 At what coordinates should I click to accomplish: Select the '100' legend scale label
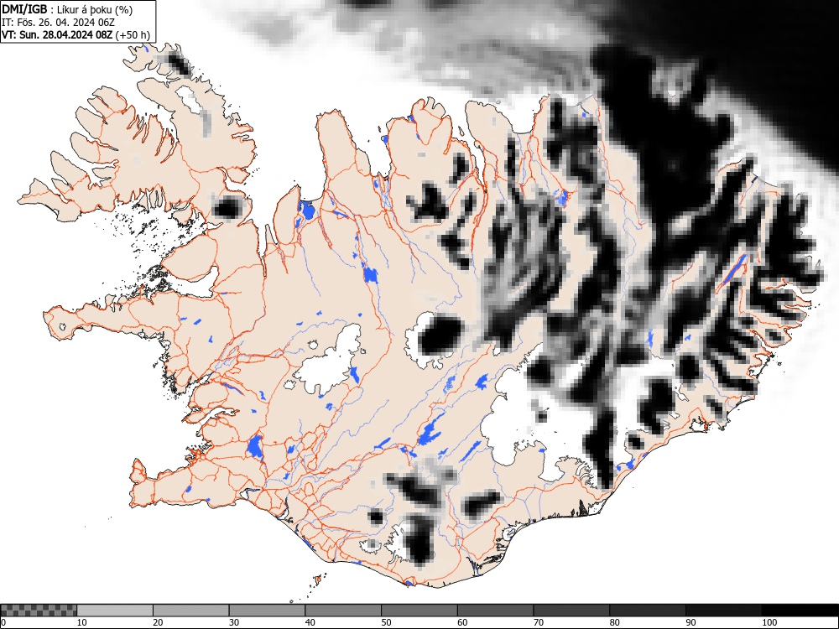point(769,622)
